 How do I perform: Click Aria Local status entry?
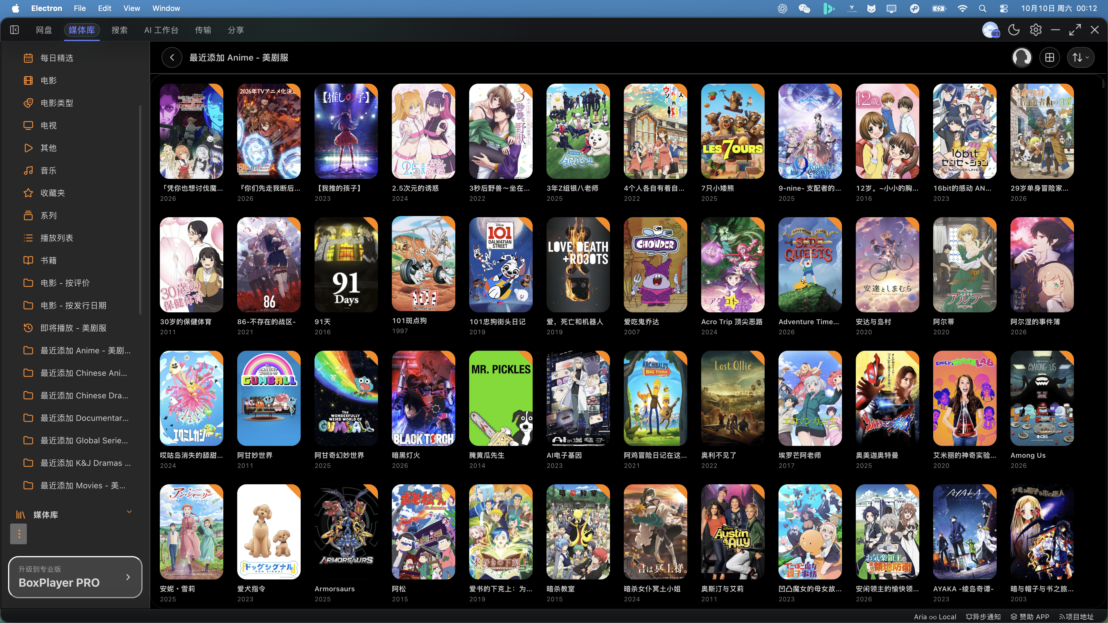coord(935,617)
